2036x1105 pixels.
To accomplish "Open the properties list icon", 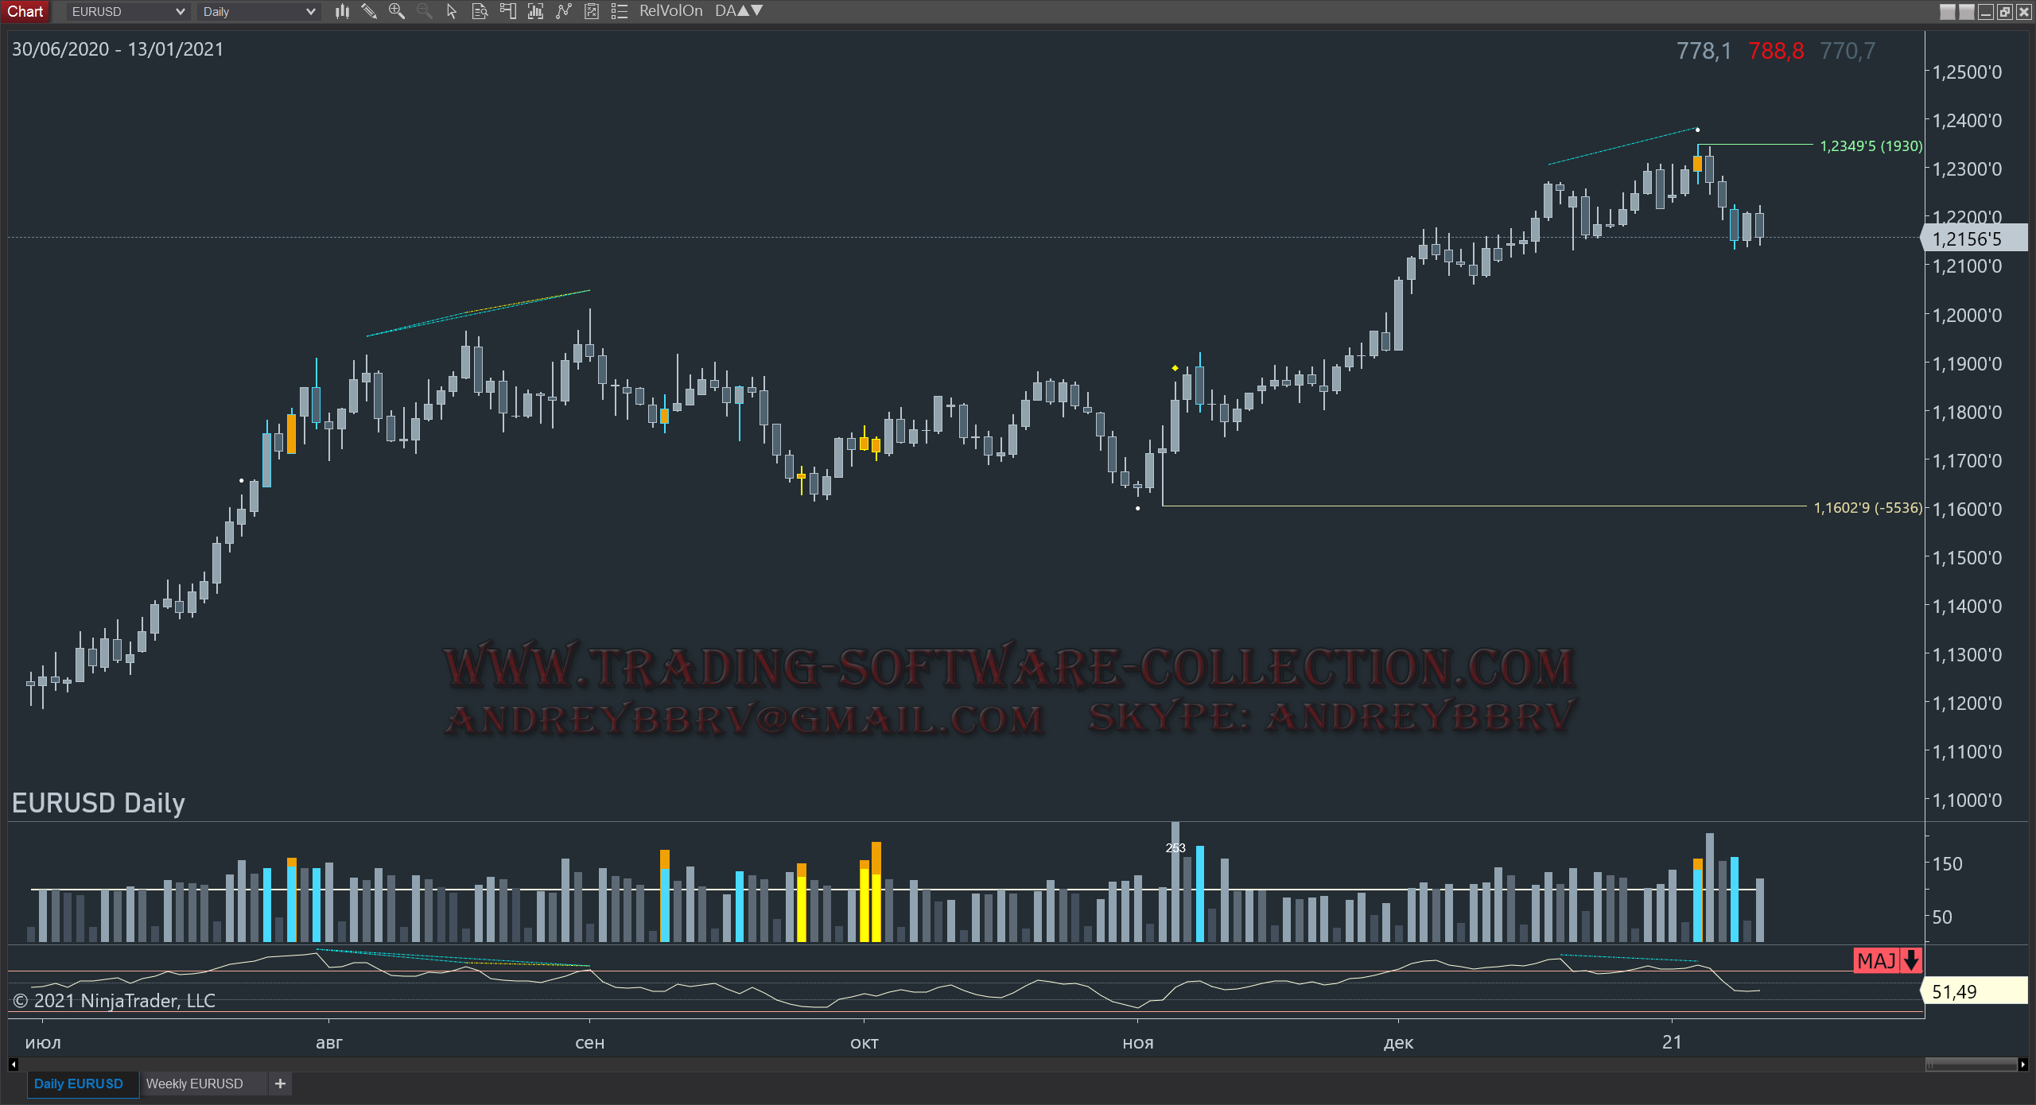I will [x=620, y=11].
